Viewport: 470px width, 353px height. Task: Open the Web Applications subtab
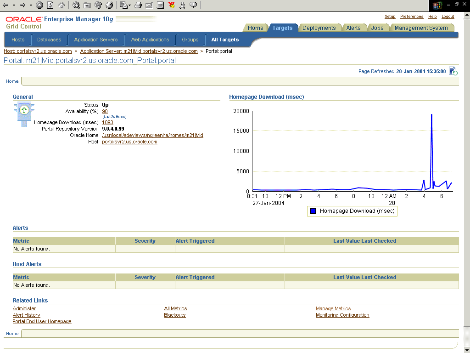pos(150,40)
